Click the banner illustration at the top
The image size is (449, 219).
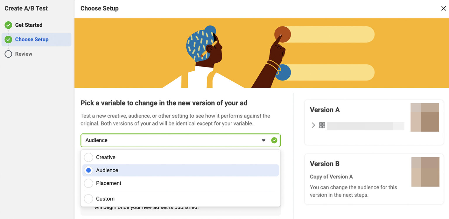click(x=262, y=53)
